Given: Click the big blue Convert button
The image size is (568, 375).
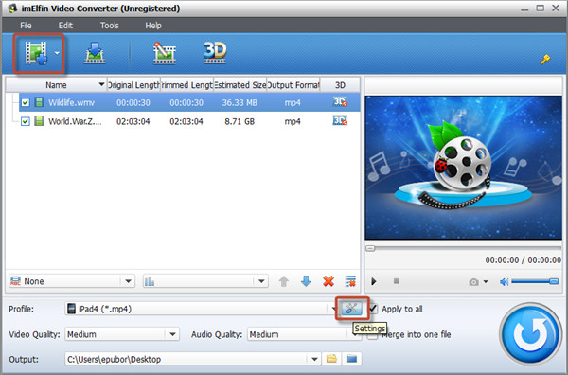Looking at the screenshot, I should 531,333.
